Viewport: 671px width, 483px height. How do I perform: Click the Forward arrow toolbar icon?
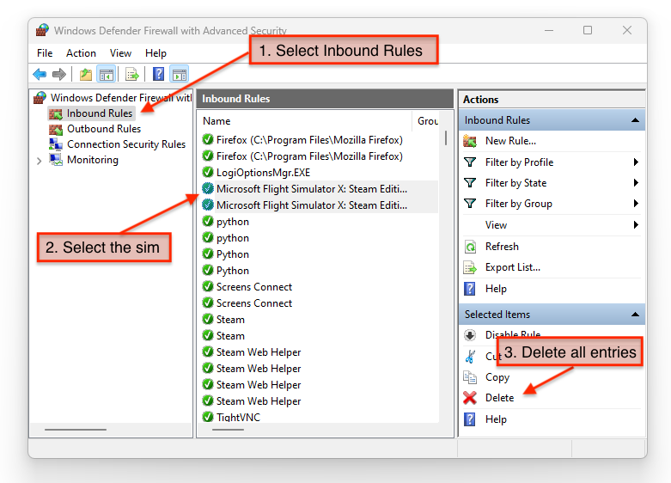click(59, 75)
